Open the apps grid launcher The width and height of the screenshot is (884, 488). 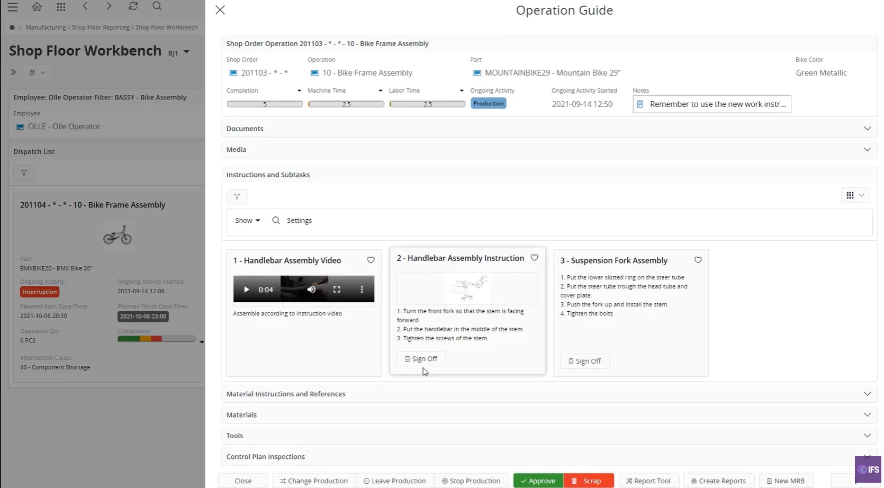click(x=61, y=7)
